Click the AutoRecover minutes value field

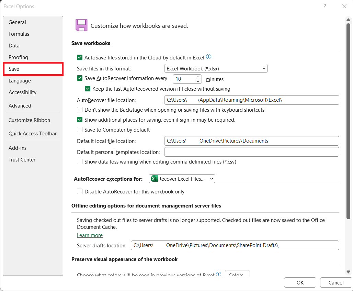(x=184, y=79)
